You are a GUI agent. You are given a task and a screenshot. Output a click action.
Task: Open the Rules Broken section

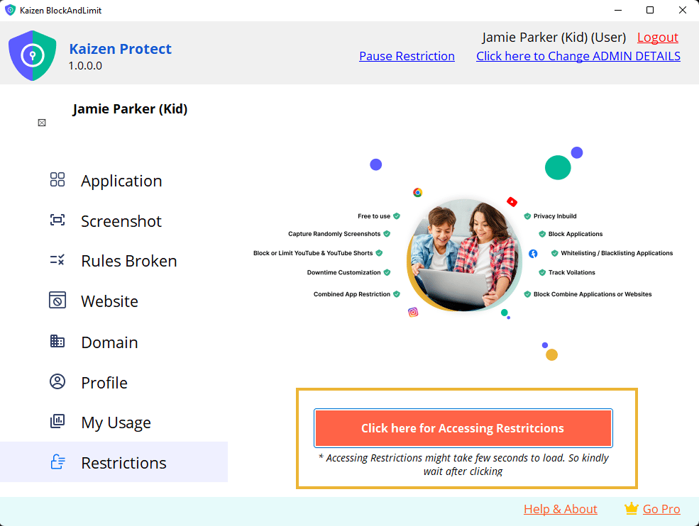pyautogui.click(x=128, y=261)
